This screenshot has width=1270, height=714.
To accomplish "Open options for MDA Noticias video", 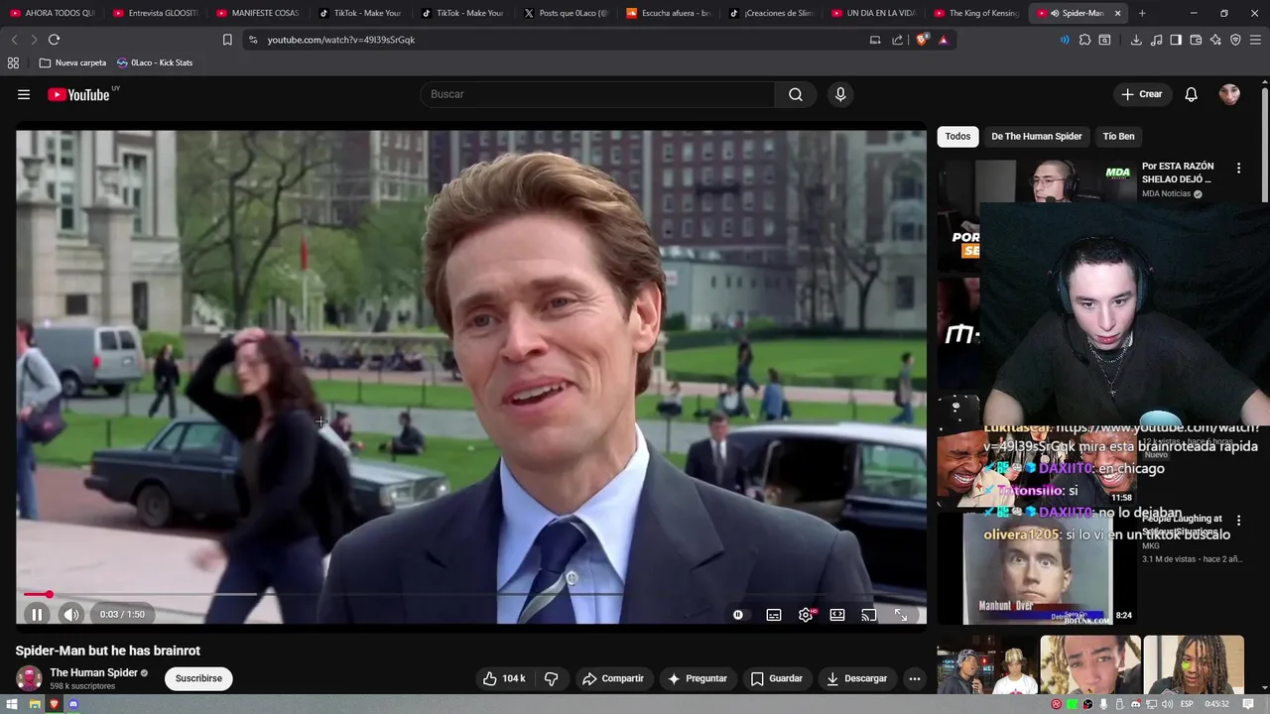I will coord(1238,168).
